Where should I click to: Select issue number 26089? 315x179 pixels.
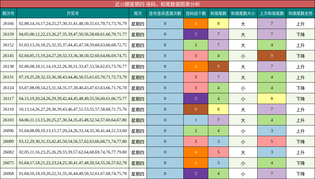pos(8,141)
